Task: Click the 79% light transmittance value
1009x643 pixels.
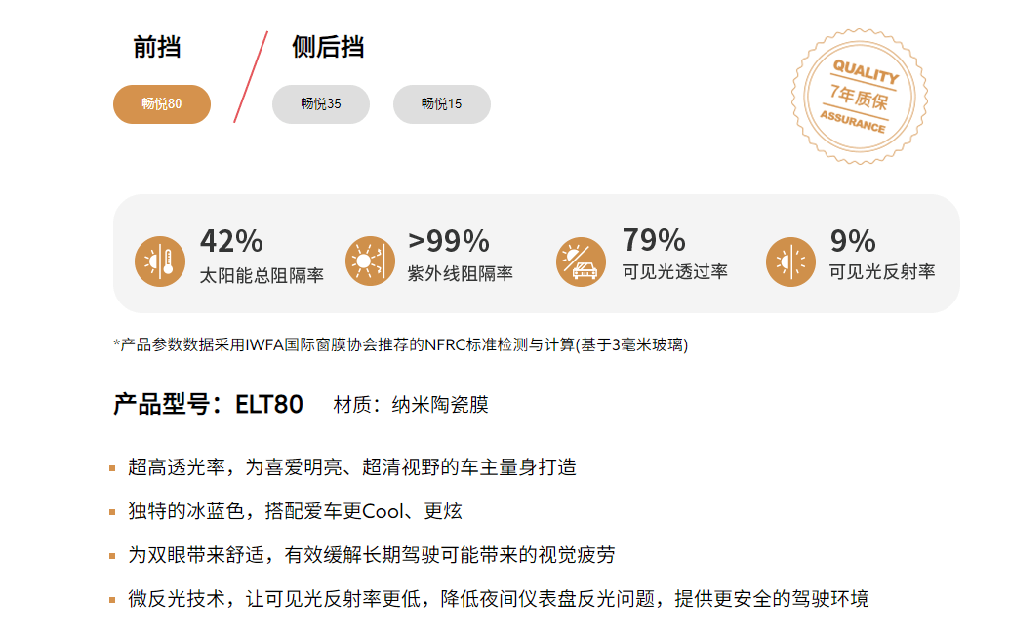Action: tap(654, 240)
